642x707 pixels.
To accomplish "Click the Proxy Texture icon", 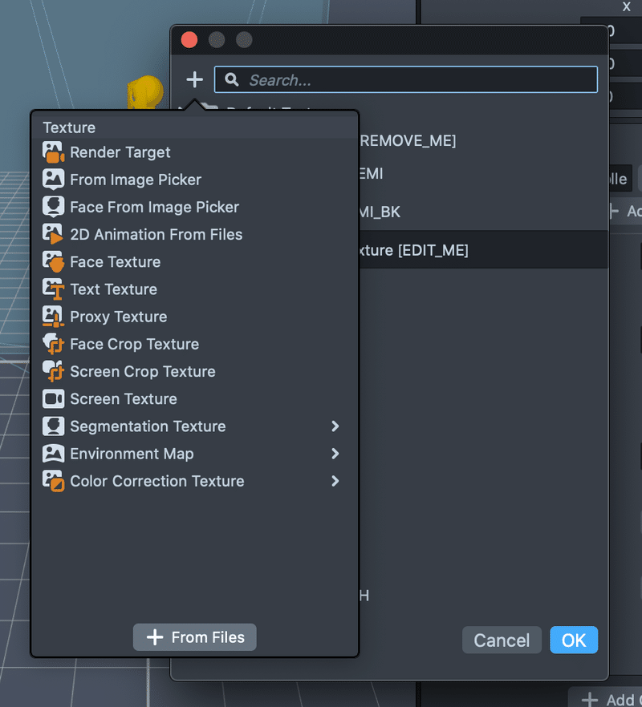I will (x=53, y=317).
